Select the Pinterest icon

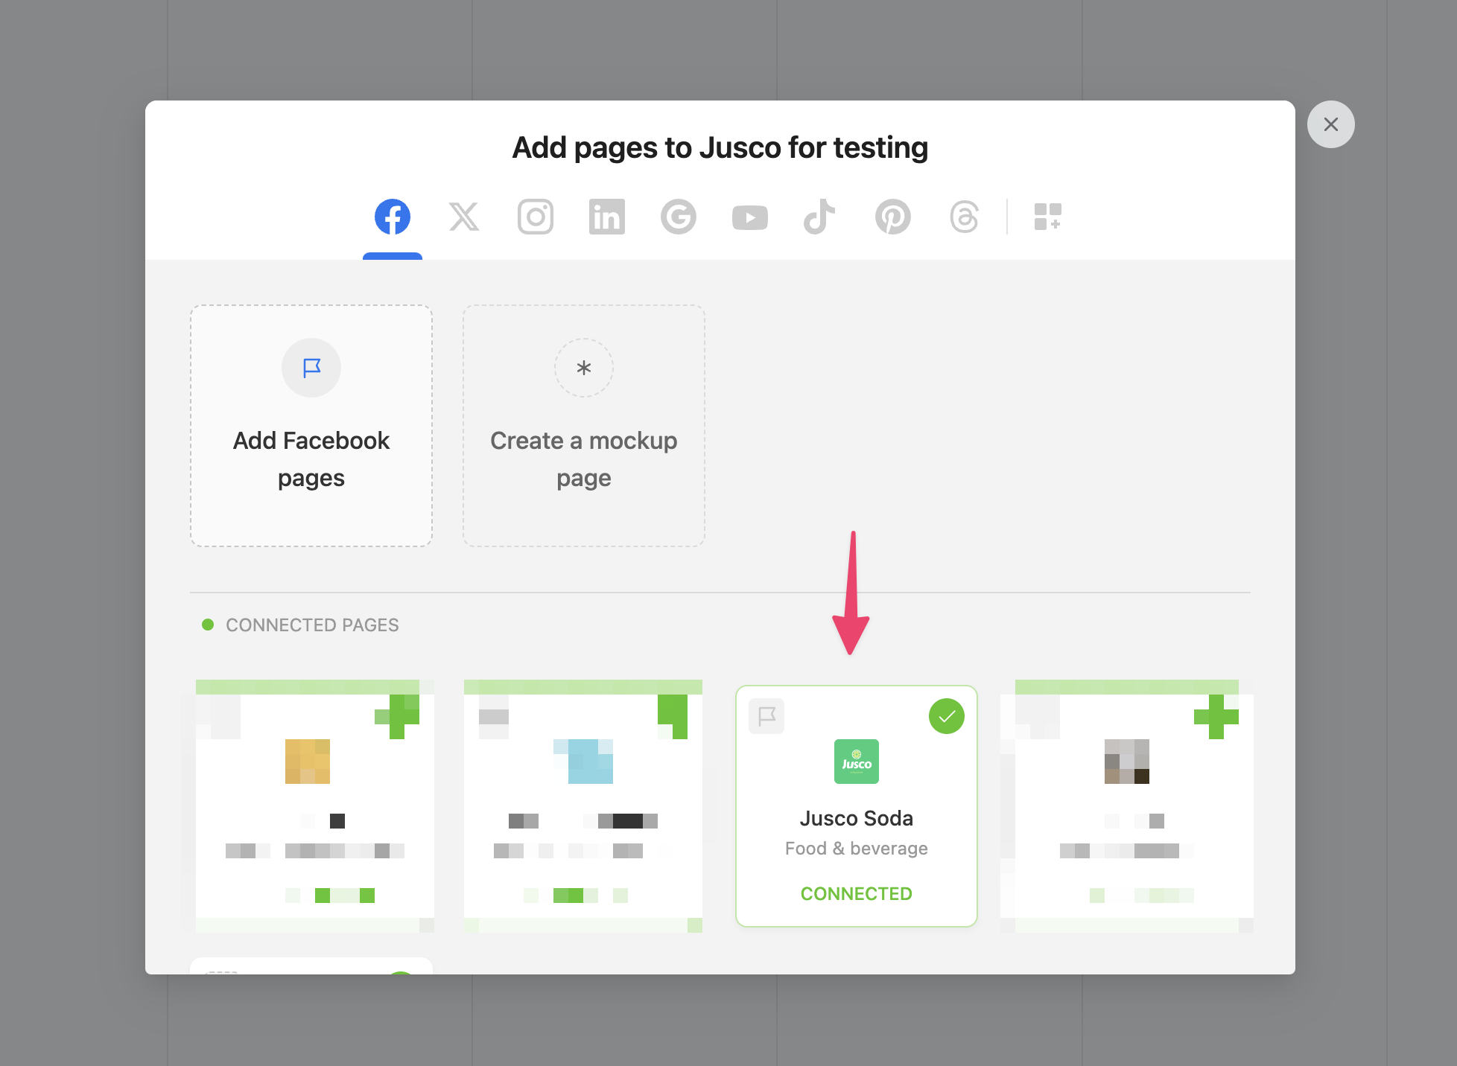click(892, 217)
